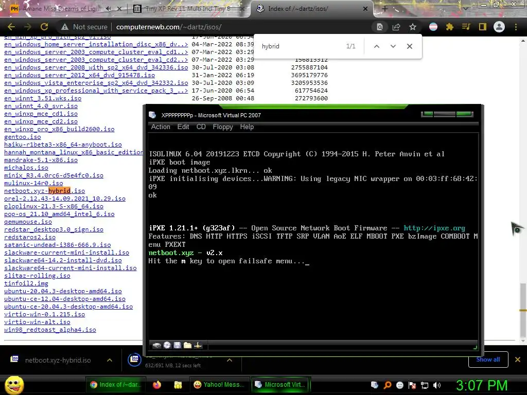Open the Chrome three-dot menu
This screenshot has width=527, height=395.
coord(516,27)
